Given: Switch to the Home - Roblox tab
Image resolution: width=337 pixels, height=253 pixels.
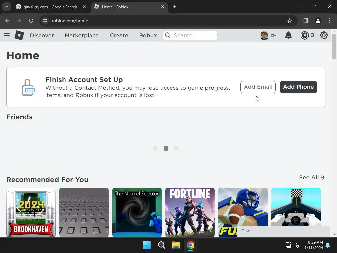Looking at the screenshot, I should point(130,7).
